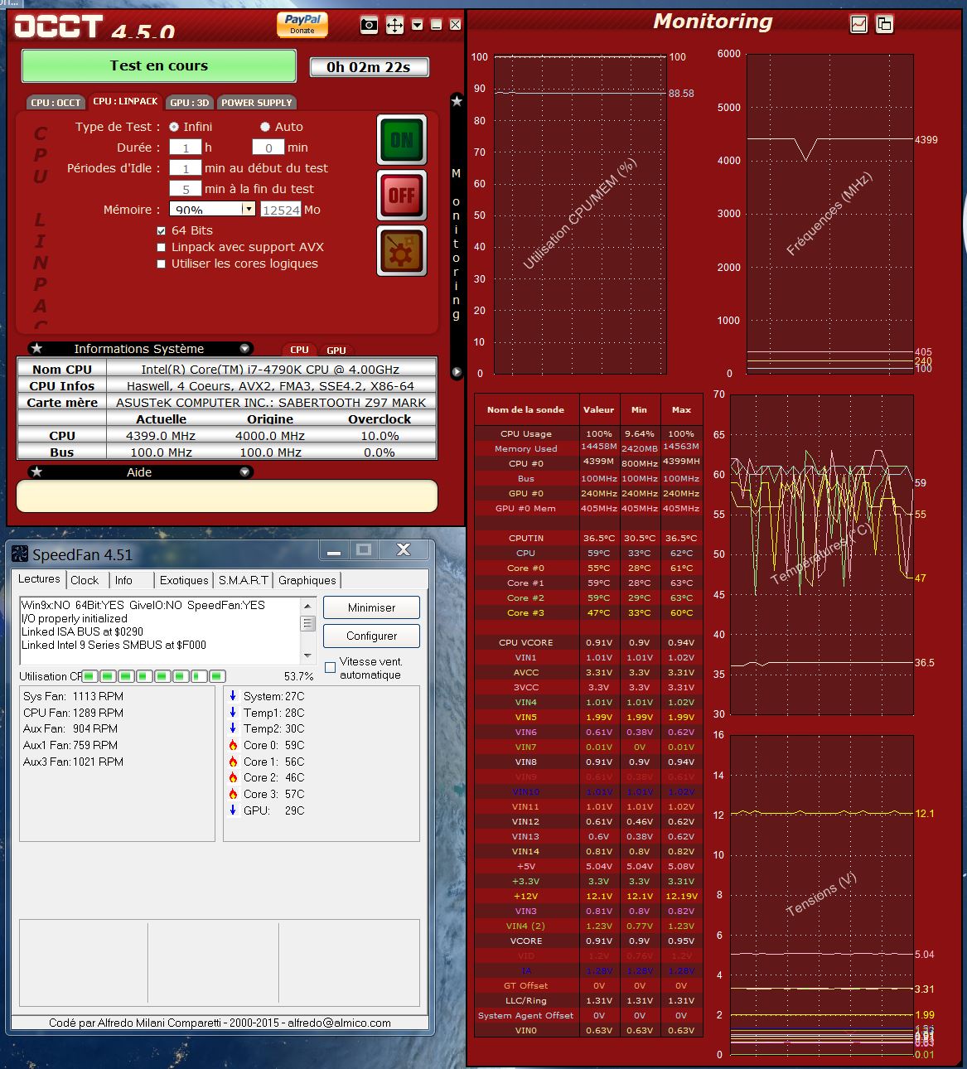Click the windows icon in Monitoring title

tap(885, 24)
